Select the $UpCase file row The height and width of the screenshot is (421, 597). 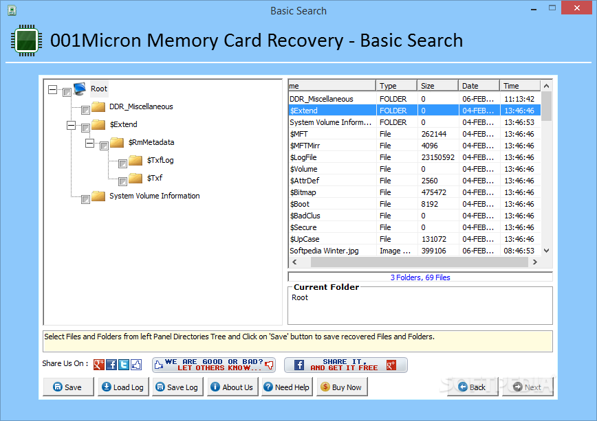coord(414,239)
